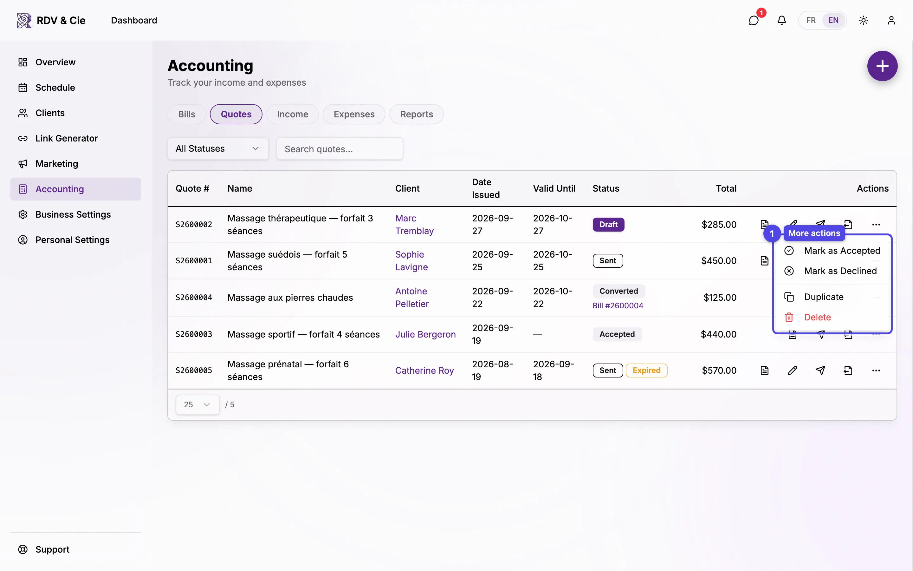The image size is (913, 571).
Task: Click the Draft status badge
Action: pyautogui.click(x=608, y=224)
